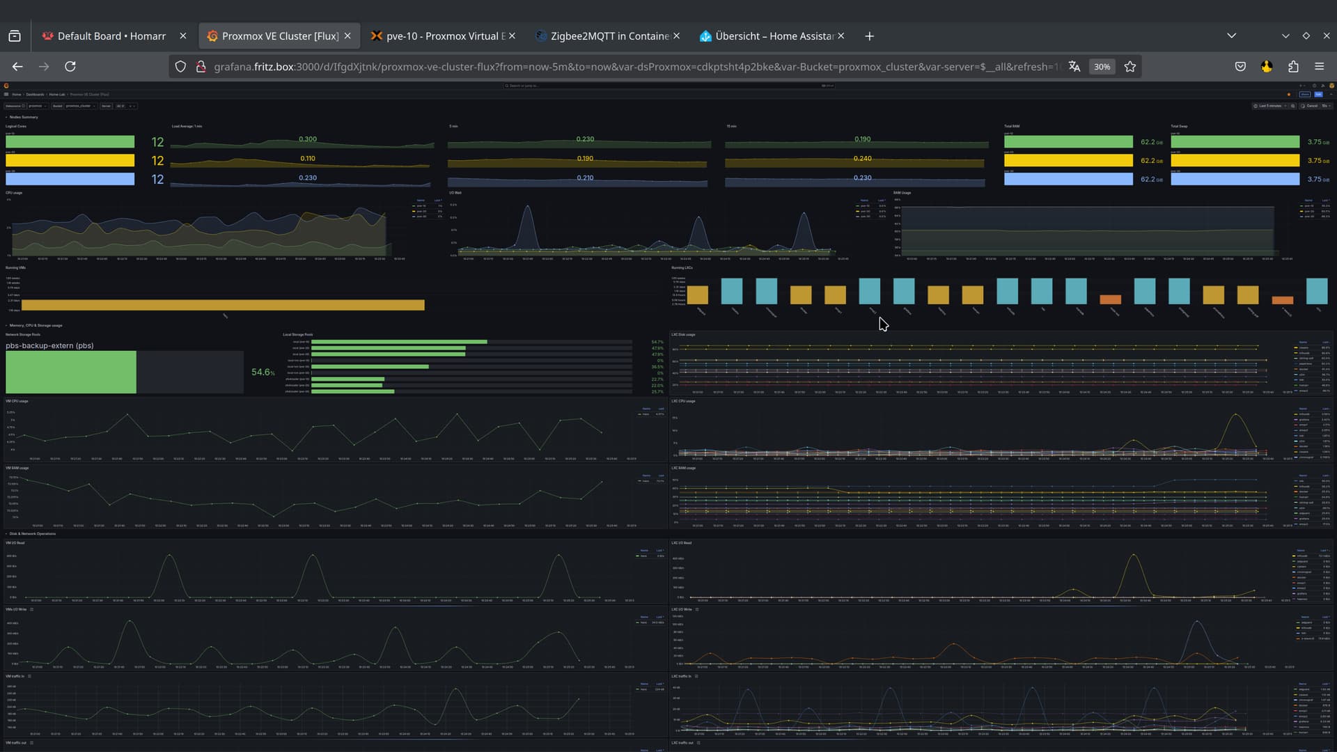The width and height of the screenshot is (1337, 752).
Task: Switch to the pve-10 Proxmox Virtual tab
Action: coord(445,36)
